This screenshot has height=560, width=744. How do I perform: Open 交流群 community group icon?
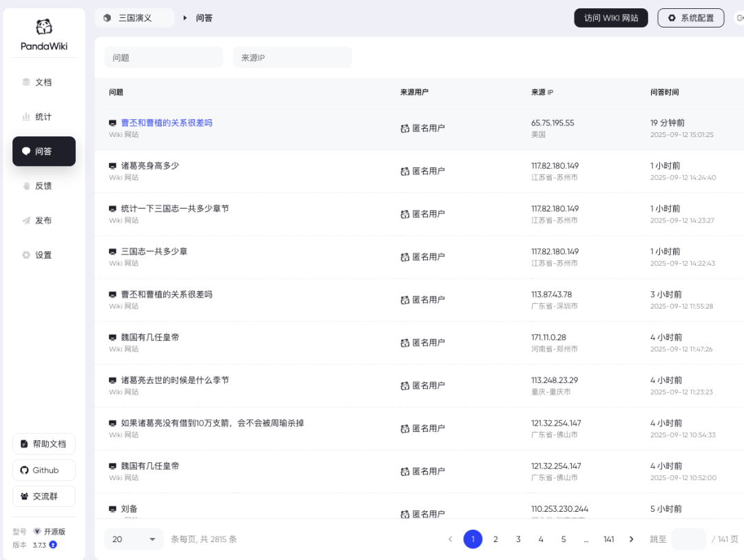26,496
